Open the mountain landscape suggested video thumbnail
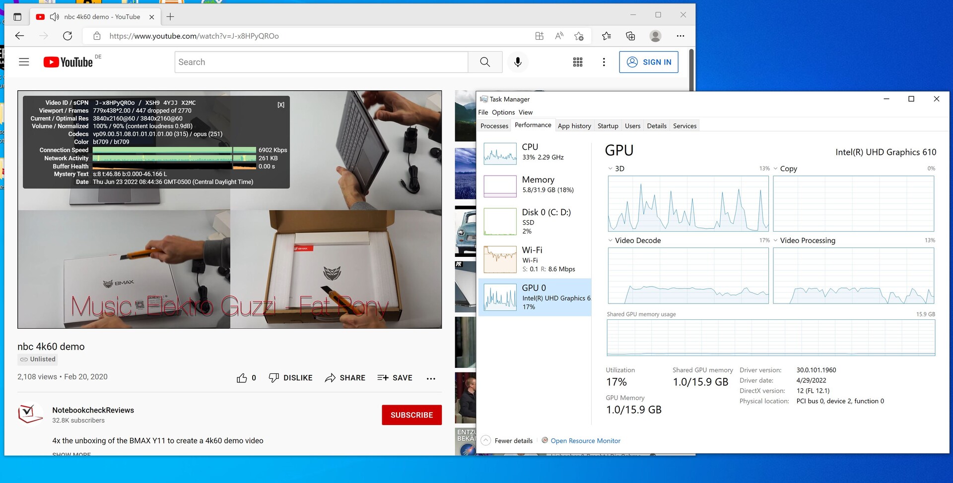The width and height of the screenshot is (953, 483). pyautogui.click(x=466, y=116)
